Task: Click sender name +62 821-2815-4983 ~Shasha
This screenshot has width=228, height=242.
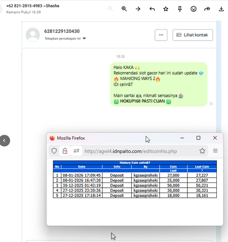Action: (x=32, y=6)
